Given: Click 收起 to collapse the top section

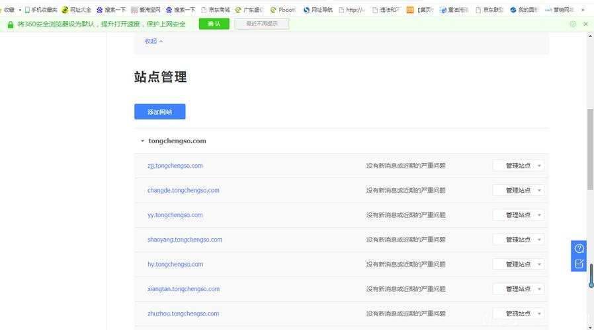Looking at the screenshot, I should (x=153, y=41).
